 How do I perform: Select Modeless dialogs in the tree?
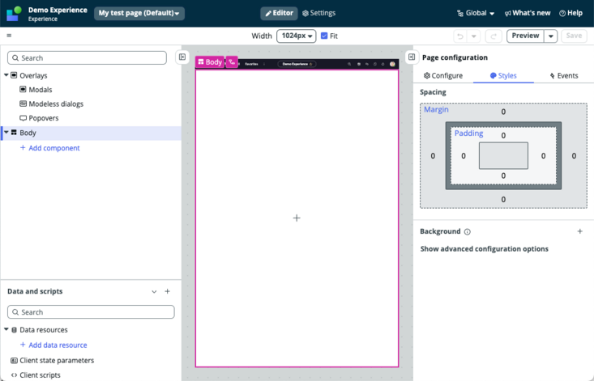(x=56, y=104)
